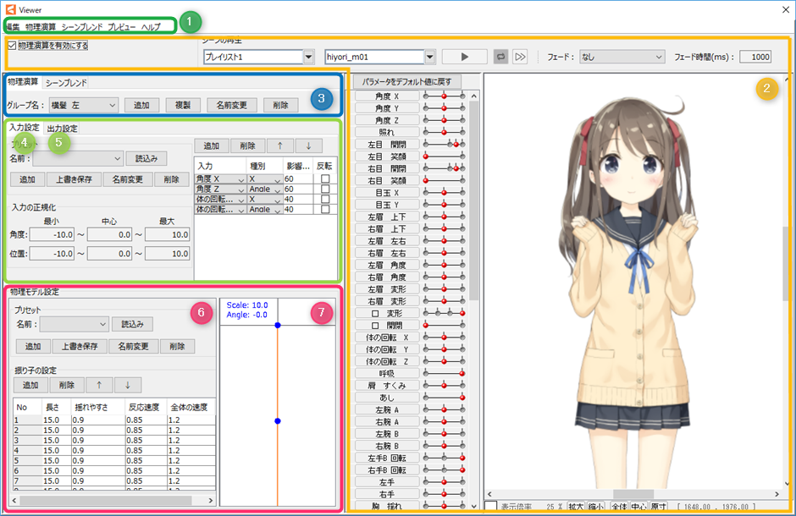Open the 物理モデル設定 preset 名前 dropdown

pos(75,324)
